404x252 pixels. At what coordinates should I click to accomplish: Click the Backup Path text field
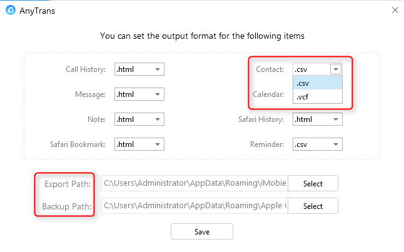click(194, 206)
